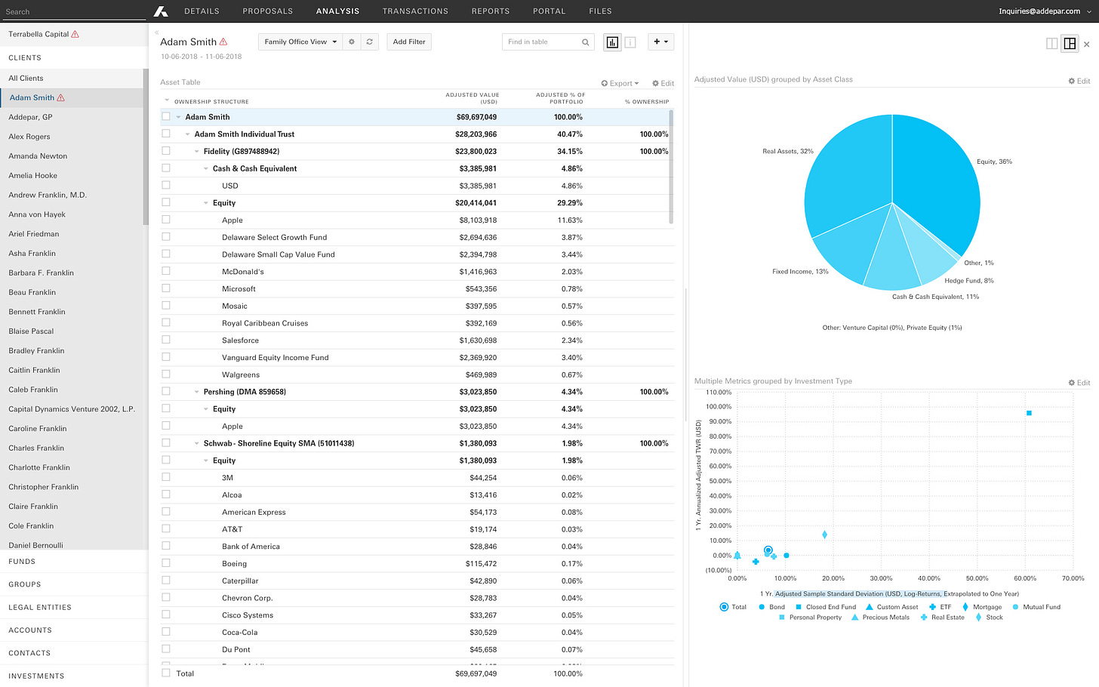
Task: Click Edit gear for the Asset Table
Action: (x=663, y=83)
